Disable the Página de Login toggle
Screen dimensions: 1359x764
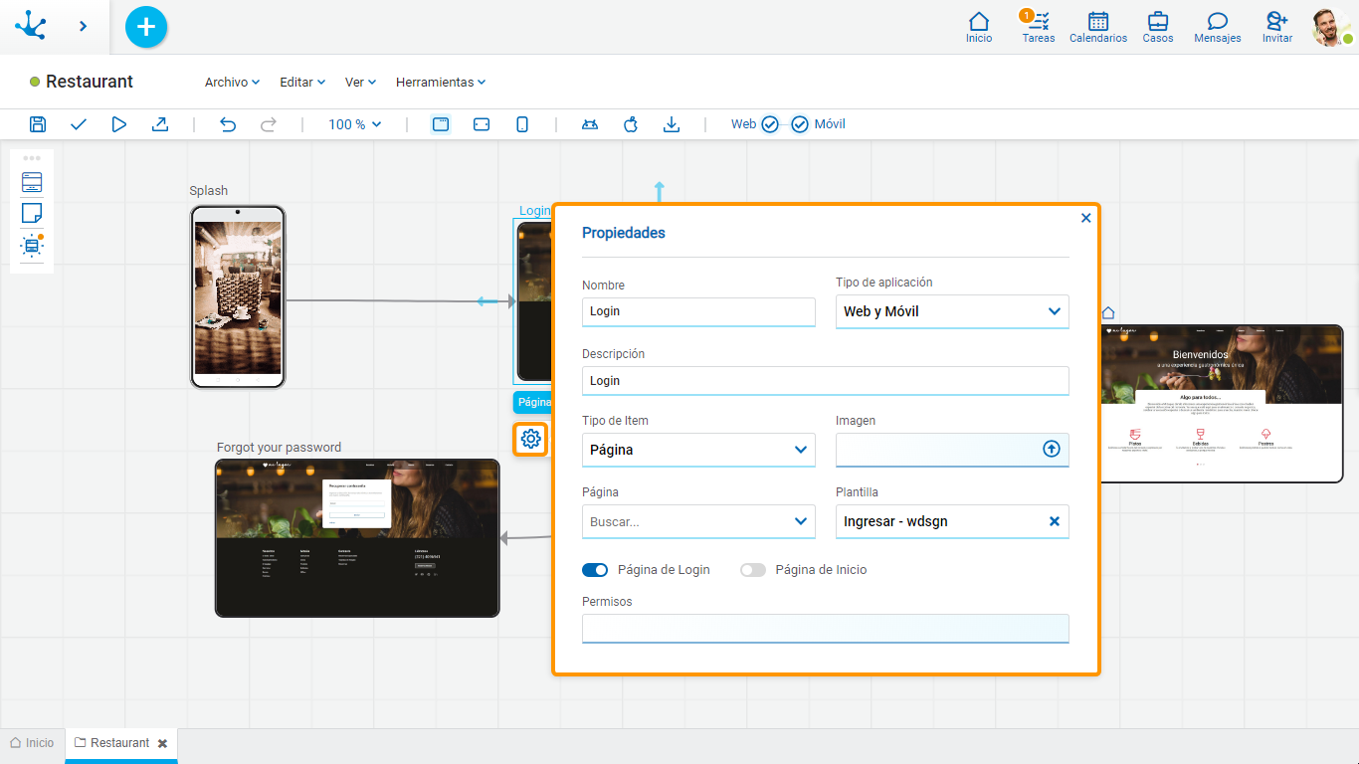coord(595,570)
